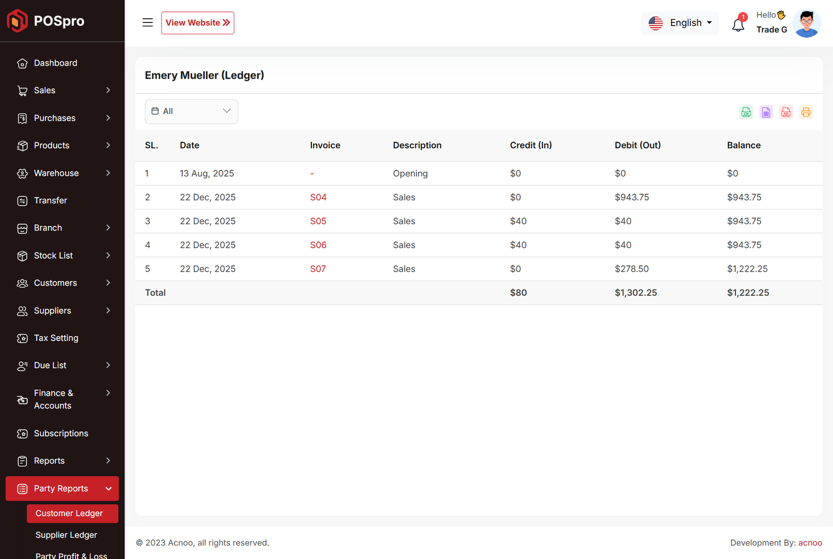Image resolution: width=833 pixels, height=559 pixels.
Task: Download the ledger as PDF
Action: coord(786,112)
